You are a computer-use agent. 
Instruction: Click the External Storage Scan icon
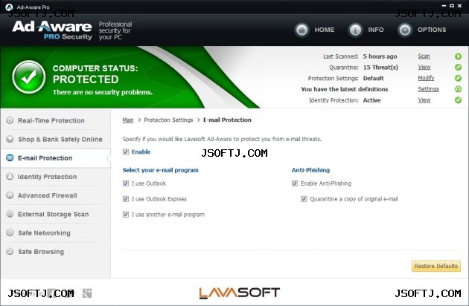tap(10, 214)
